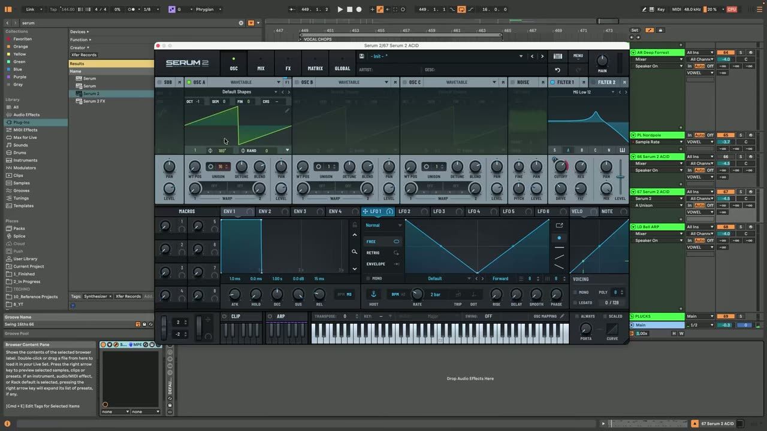Save the Serum preset with the disk icon

point(362,56)
